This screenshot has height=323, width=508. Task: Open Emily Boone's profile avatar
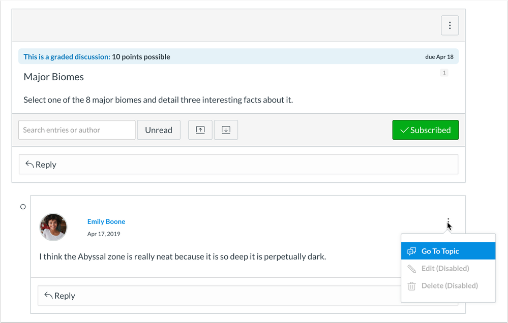point(53,227)
